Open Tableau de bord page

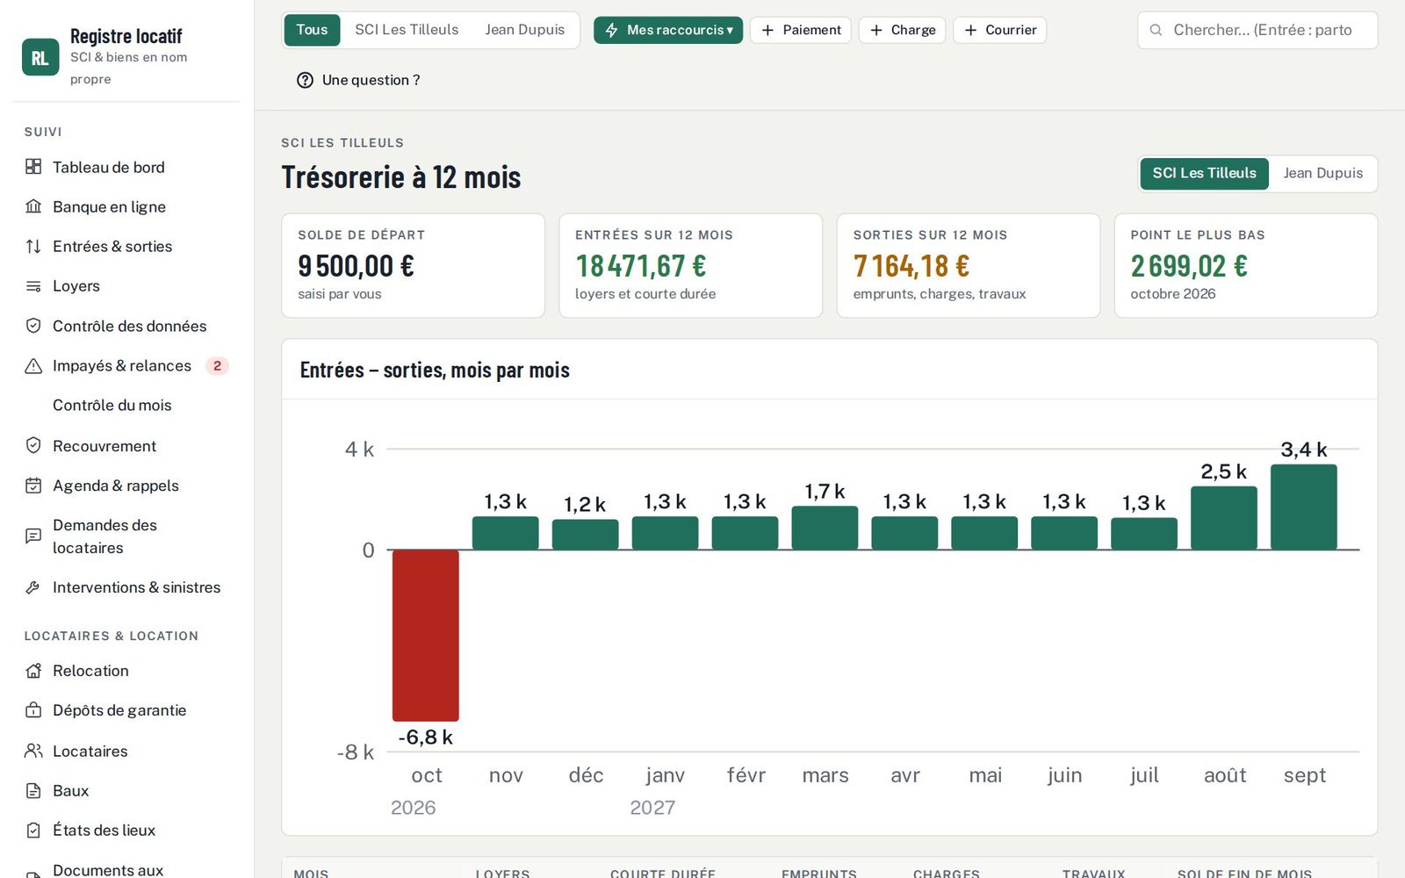click(126, 167)
